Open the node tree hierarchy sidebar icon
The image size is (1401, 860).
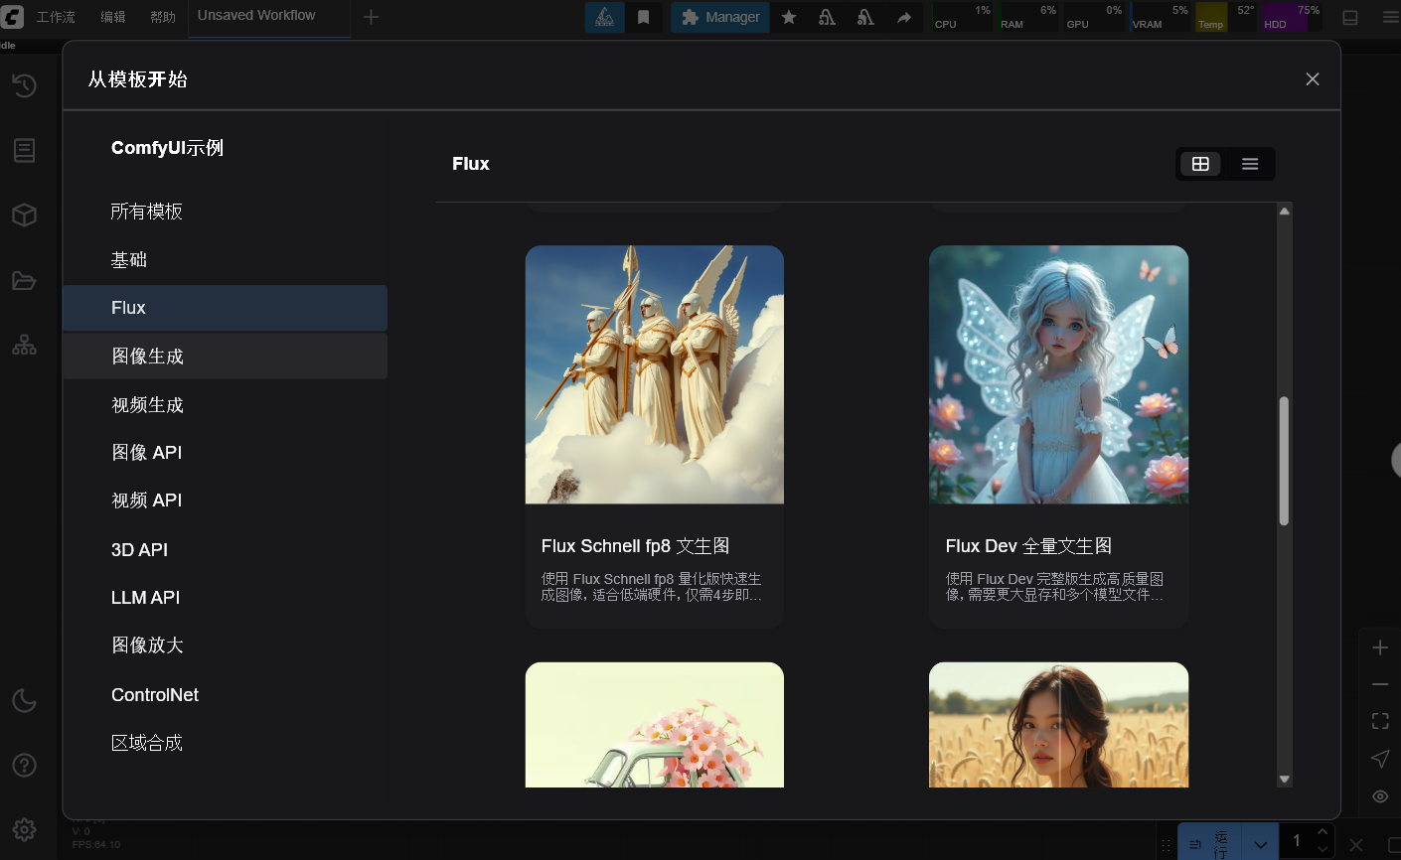pyautogui.click(x=25, y=346)
